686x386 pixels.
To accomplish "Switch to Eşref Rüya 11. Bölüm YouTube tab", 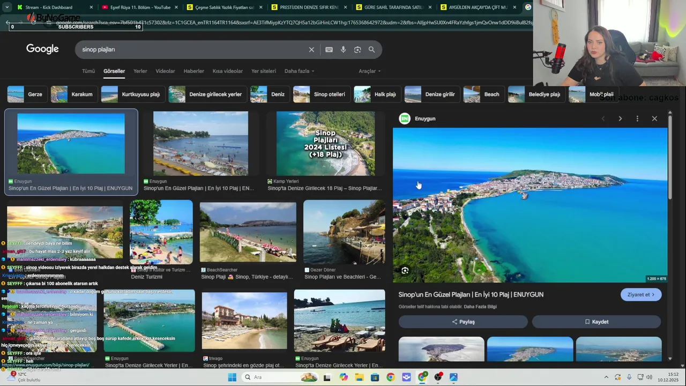I will 139,8.
